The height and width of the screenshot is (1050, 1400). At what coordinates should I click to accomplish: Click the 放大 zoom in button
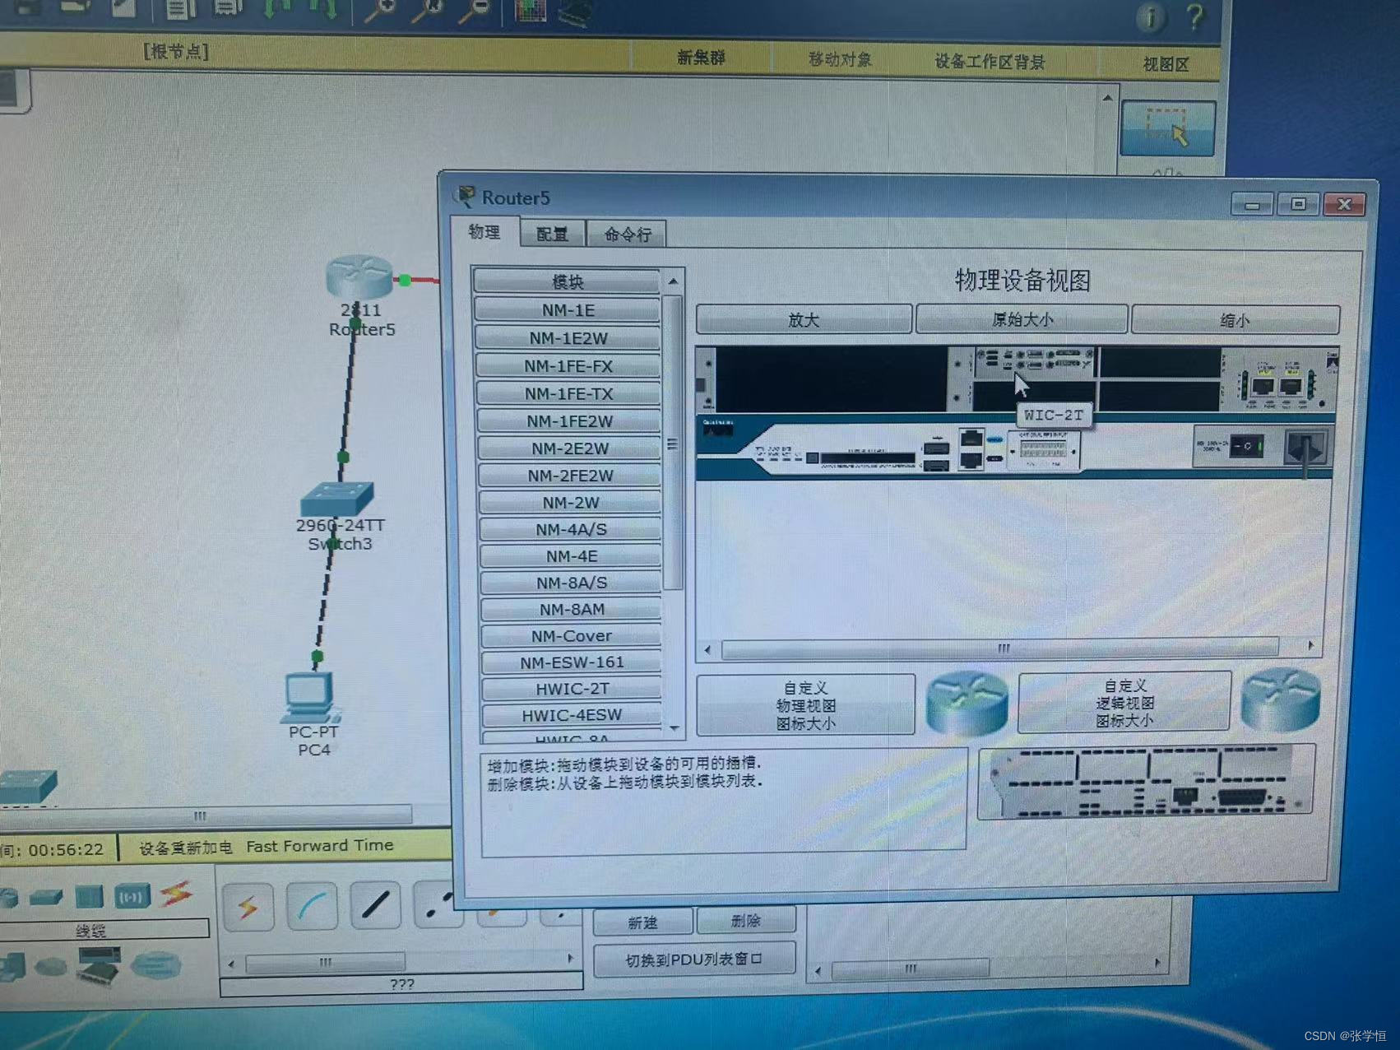804,320
